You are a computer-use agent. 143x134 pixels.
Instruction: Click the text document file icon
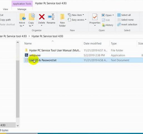26,60
